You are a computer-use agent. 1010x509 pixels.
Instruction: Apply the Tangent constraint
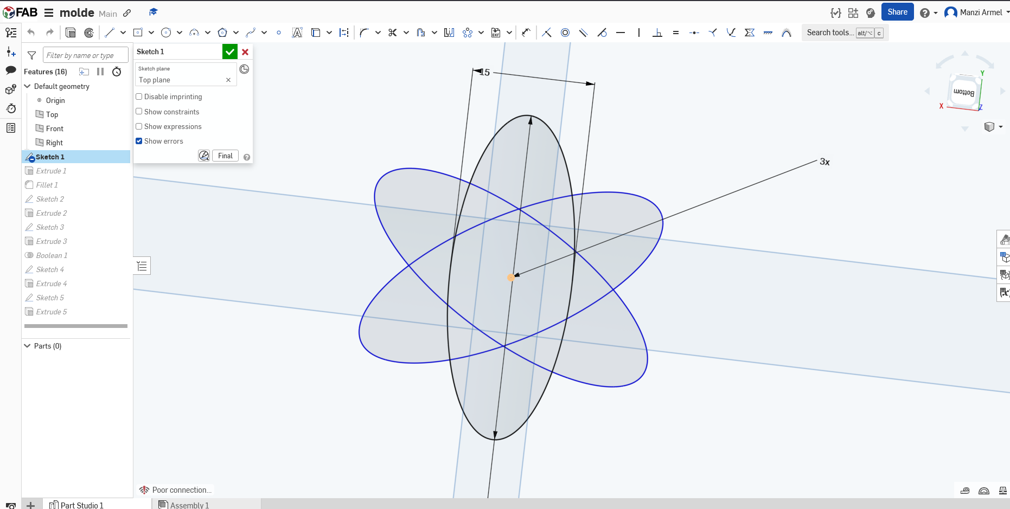click(602, 33)
